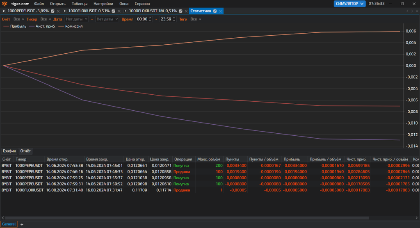Expand the Тикер filter dropdown
The image size is (420, 228).
click(x=46, y=19)
